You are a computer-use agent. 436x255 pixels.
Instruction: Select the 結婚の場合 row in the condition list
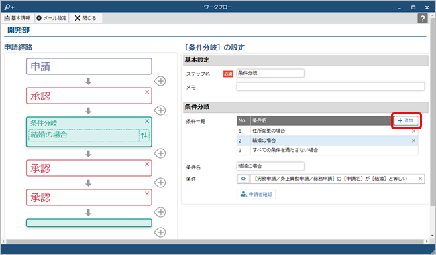point(327,141)
